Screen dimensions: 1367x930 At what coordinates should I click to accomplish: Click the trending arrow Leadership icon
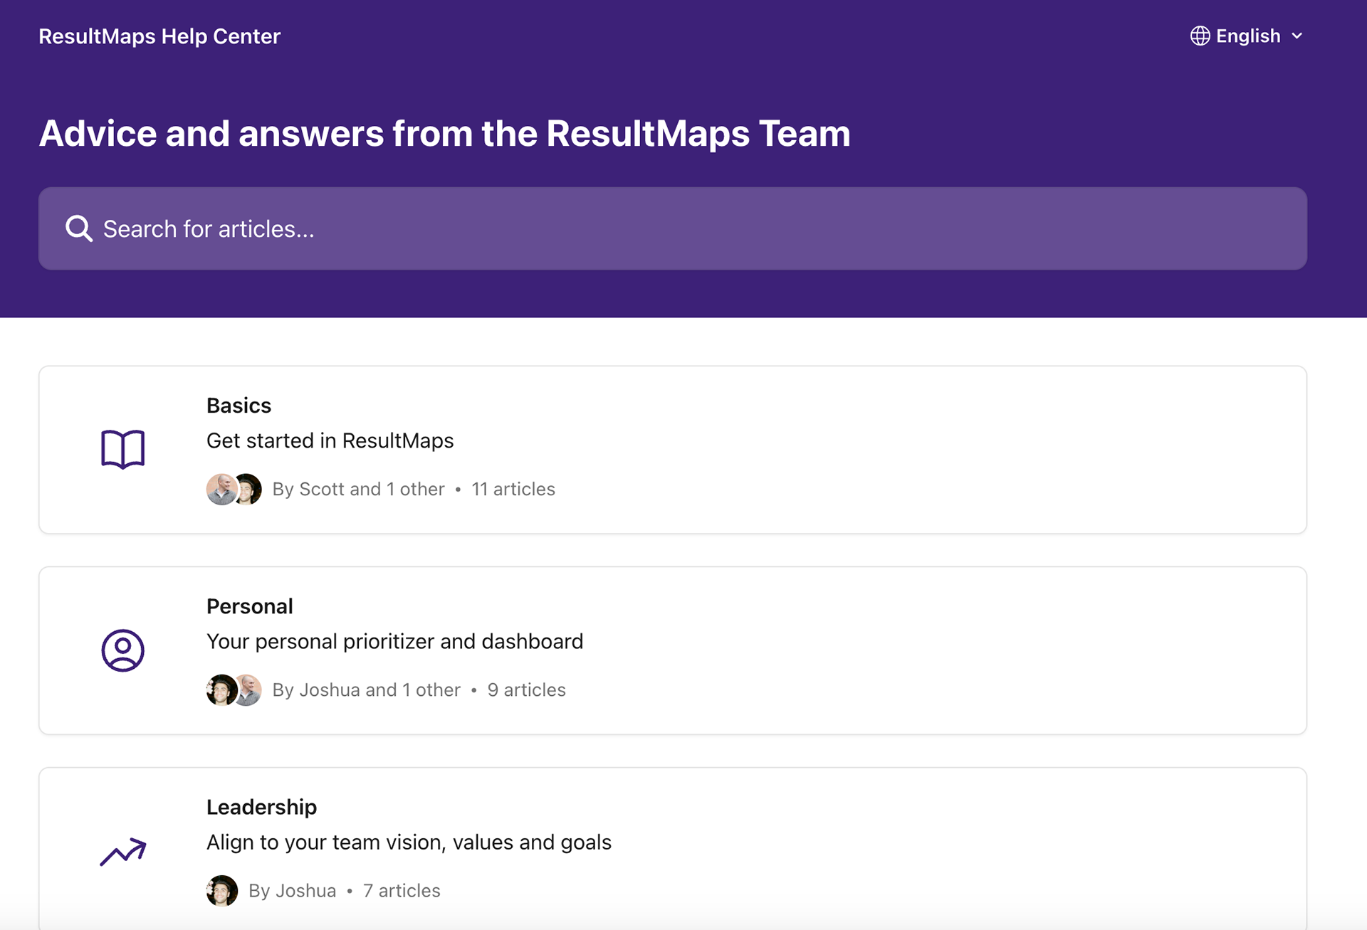coord(122,852)
